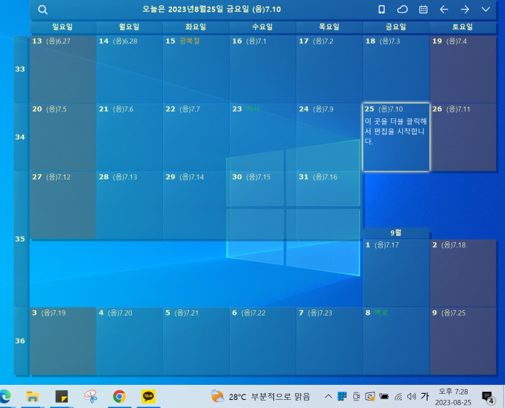Image resolution: width=505 pixels, height=408 pixels.
Task: Select August 31 day cell
Action: pos(330,205)
